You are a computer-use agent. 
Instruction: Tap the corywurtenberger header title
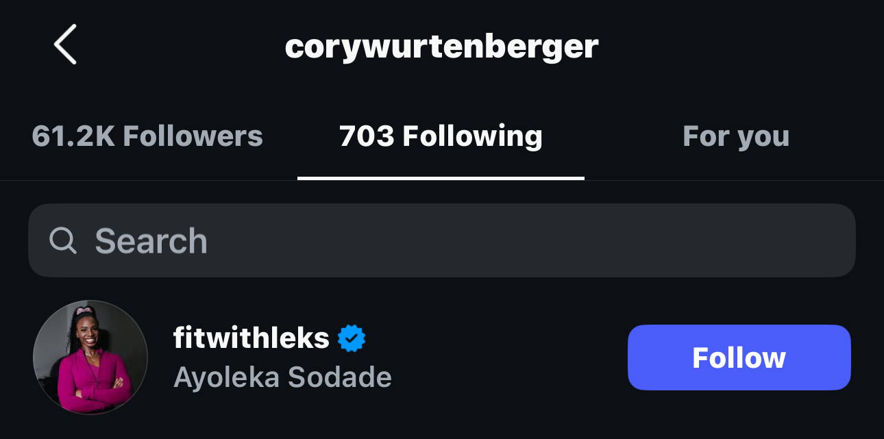442,47
